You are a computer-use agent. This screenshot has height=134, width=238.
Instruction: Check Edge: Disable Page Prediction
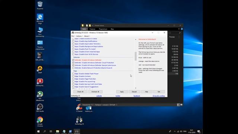[73, 79]
